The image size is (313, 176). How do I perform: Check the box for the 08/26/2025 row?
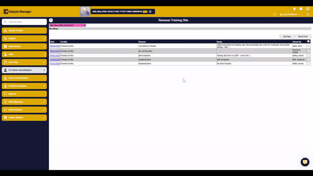[309, 46]
